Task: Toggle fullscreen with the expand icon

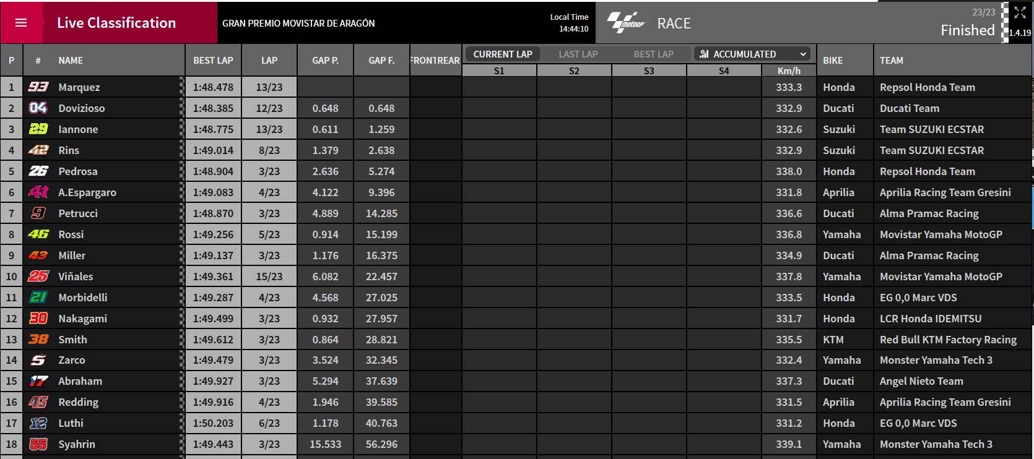Action: tap(1020, 12)
